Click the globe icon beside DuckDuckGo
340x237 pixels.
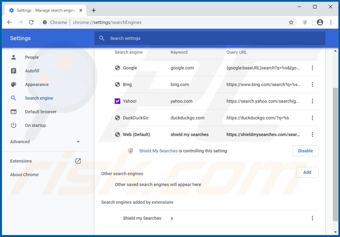tap(117, 118)
